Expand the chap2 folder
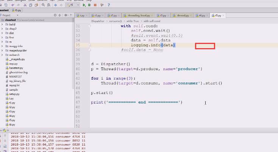Viewport: 278px width, 152px height. click(x=2, y=29)
